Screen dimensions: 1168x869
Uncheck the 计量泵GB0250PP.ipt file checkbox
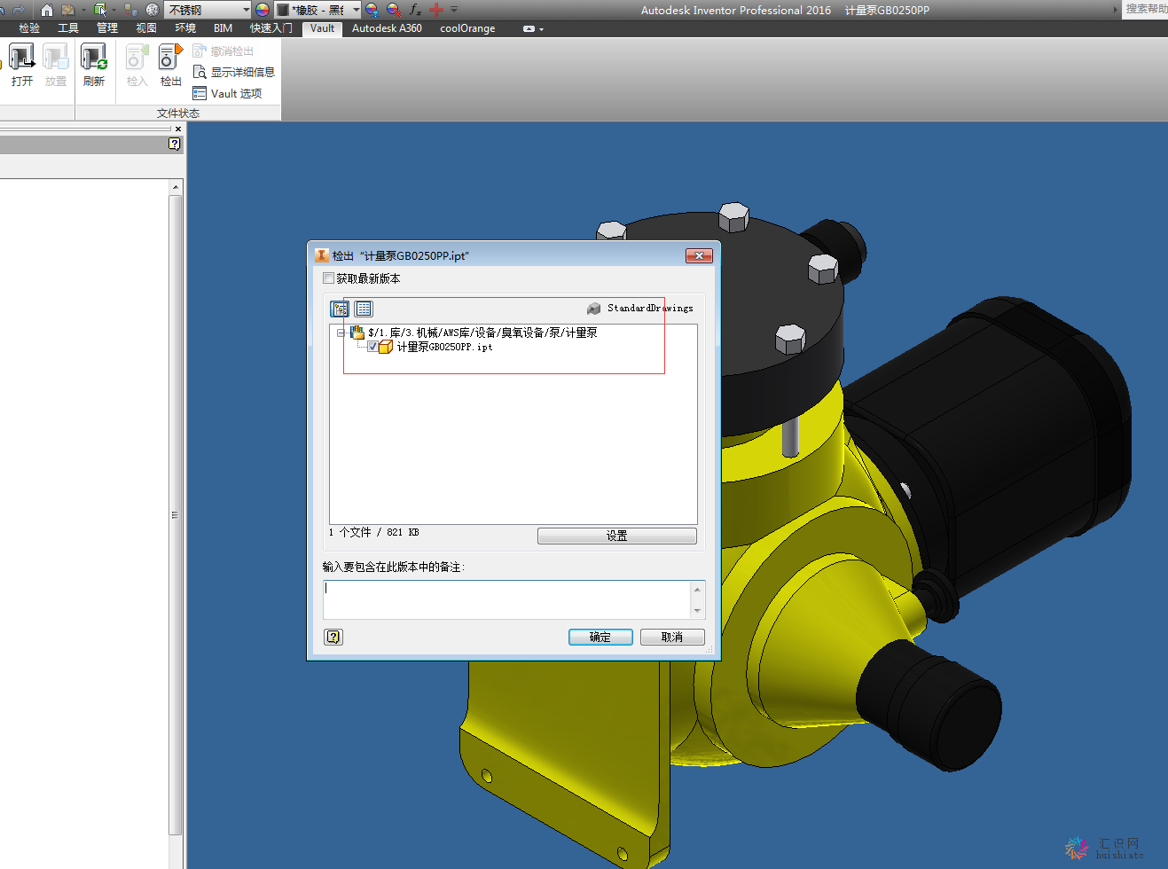click(x=372, y=347)
